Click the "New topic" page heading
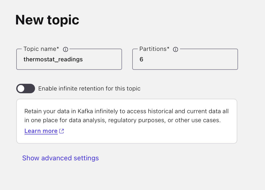265x190 pixels. click(47, 20)
